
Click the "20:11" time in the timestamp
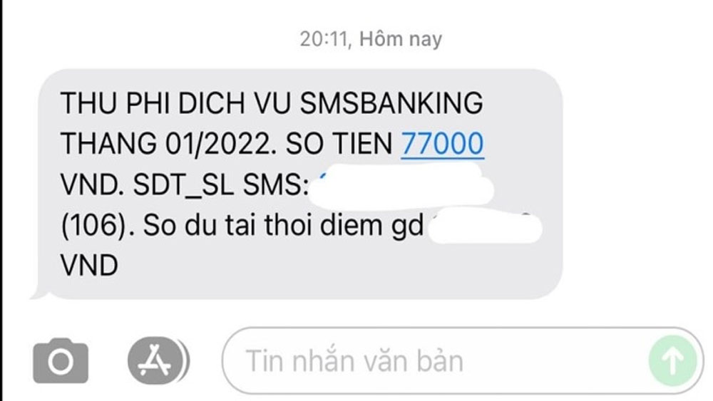324,39
